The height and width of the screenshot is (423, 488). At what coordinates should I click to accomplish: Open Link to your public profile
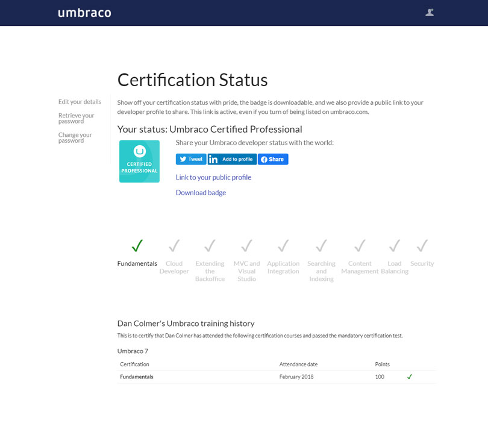[x=213, y=177]
